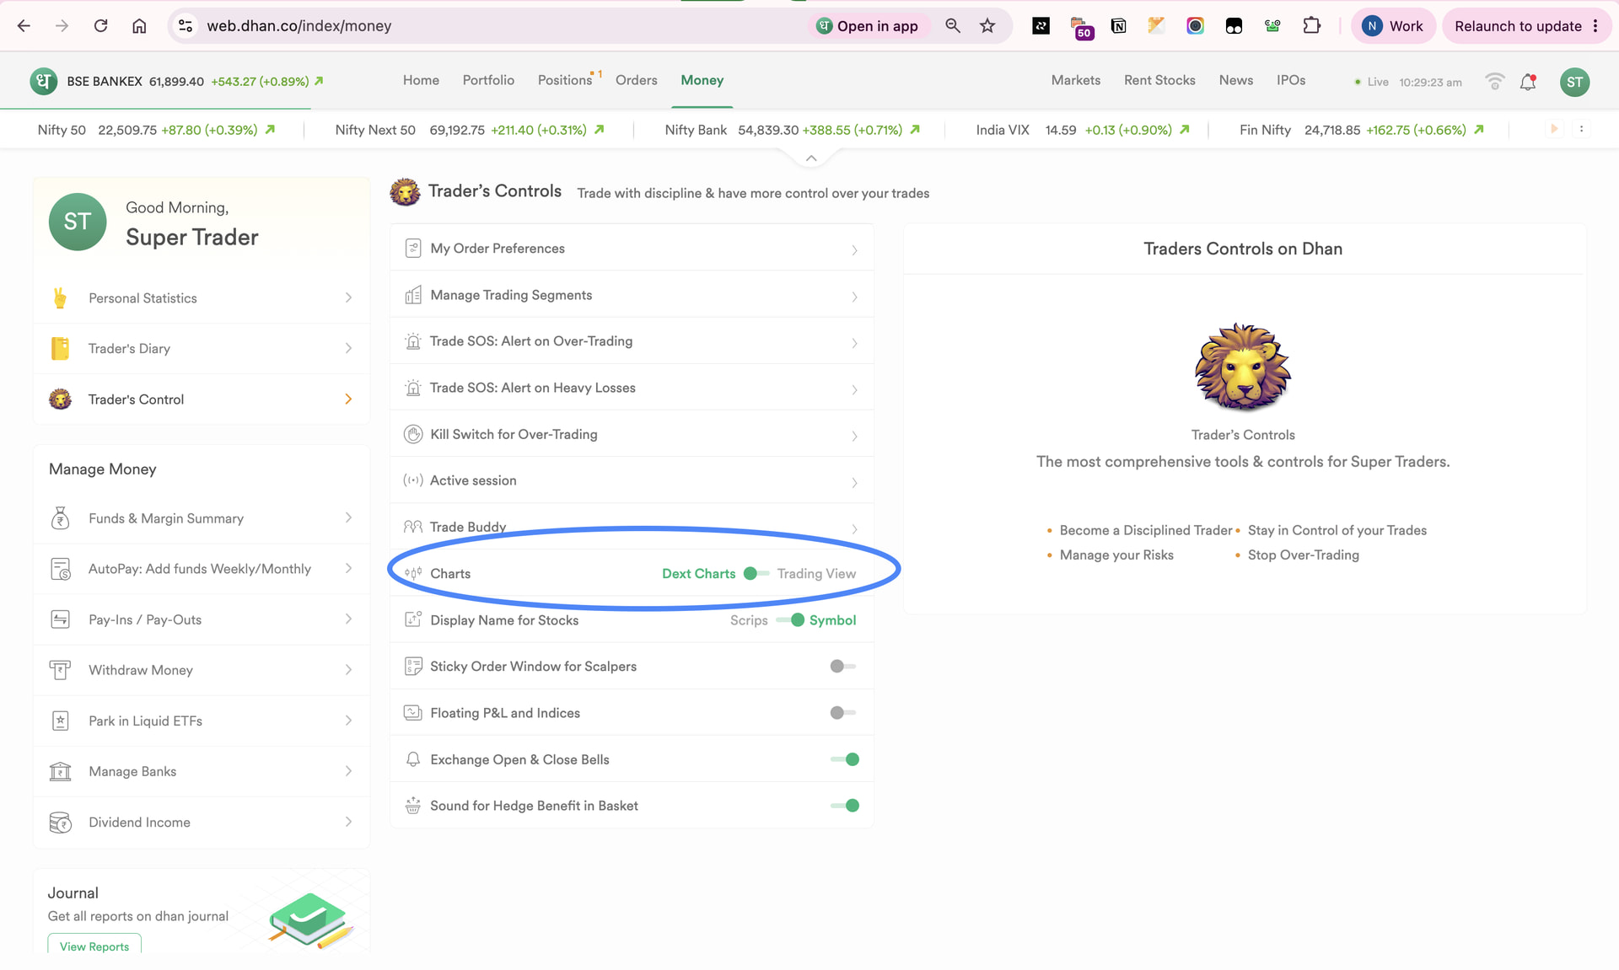Click the Trader's Diary book icon
This screenshot has width=1619, height=970.
point(60,348)
